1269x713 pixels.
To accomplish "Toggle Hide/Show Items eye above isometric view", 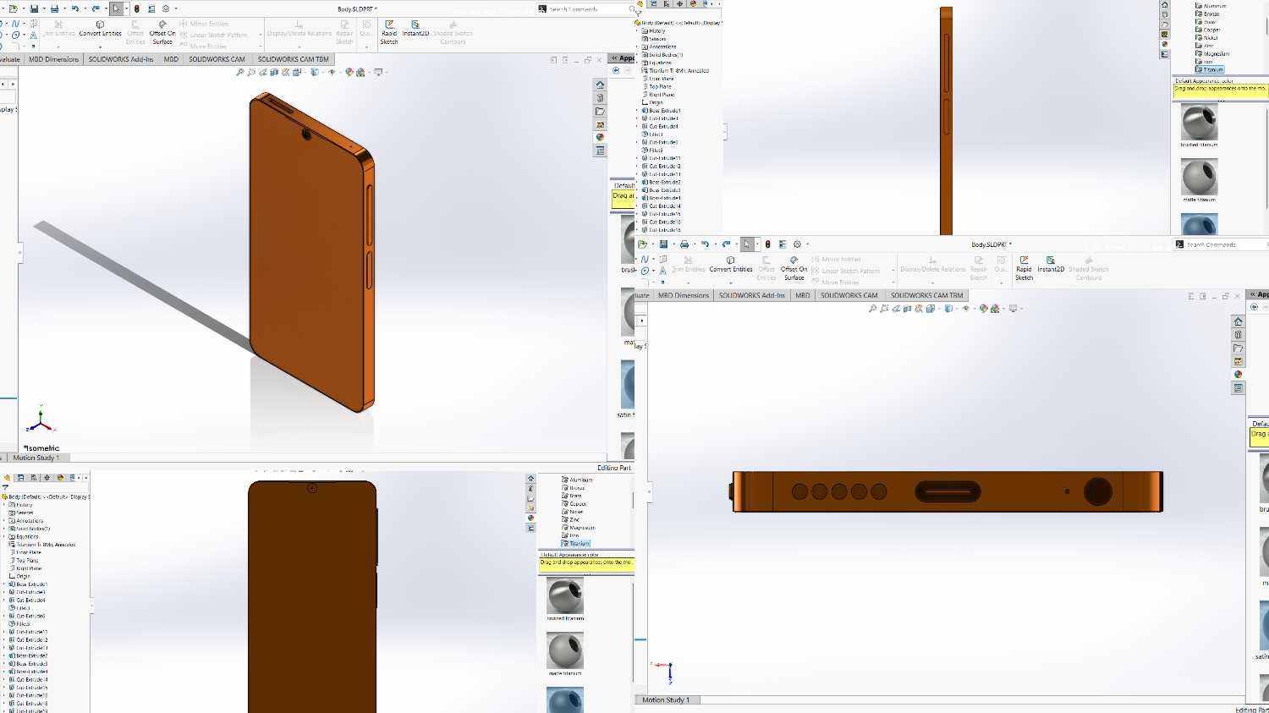I will point(331,73).
